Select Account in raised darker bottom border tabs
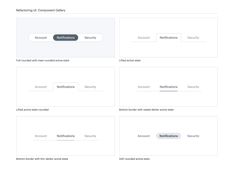 [x=144, y=87]
